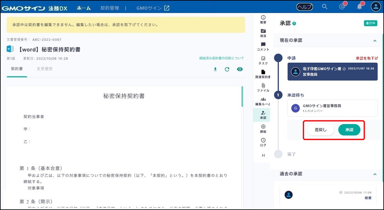
Task: Open the 関連契約書 related contracts panel
Action: coord(263,74)
